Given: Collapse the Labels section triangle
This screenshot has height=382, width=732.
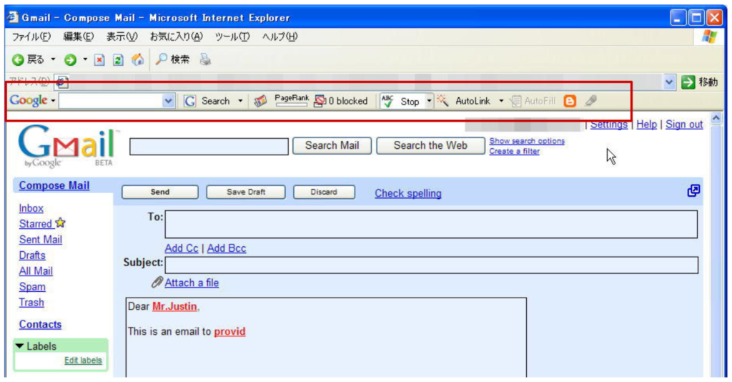Looking at the screenshot, I should [x=20, y=346].
